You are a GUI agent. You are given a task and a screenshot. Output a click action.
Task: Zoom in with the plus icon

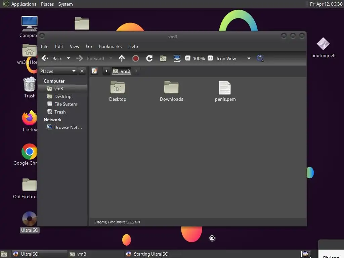click(210, 58)
